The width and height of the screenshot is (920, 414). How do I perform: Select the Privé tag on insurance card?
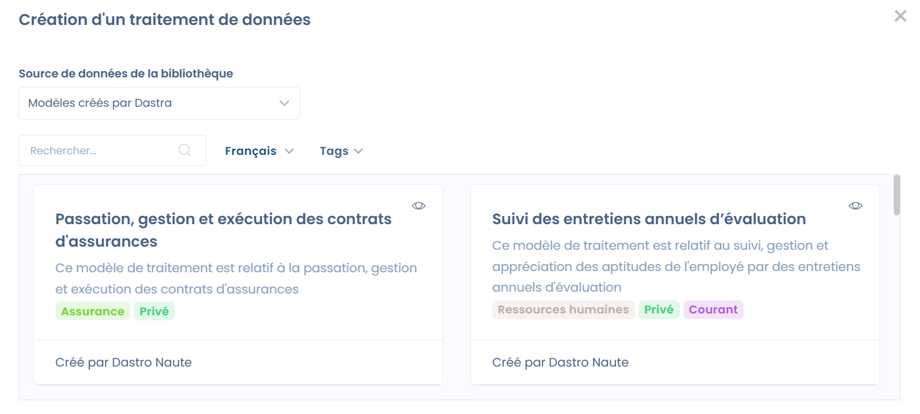(x=154, y=311)
